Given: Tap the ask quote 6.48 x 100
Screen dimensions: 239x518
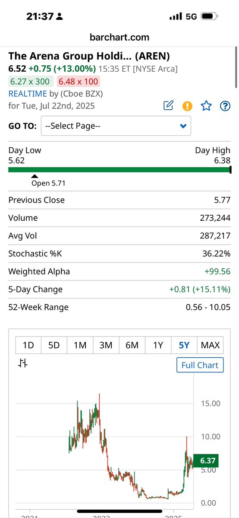Looking at the screenshot, I should coord(78,81).
